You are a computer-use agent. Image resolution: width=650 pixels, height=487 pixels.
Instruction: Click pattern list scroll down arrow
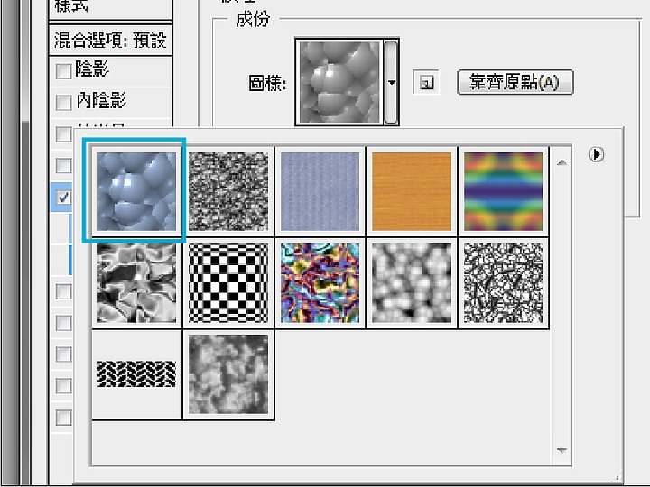(562, 451)
